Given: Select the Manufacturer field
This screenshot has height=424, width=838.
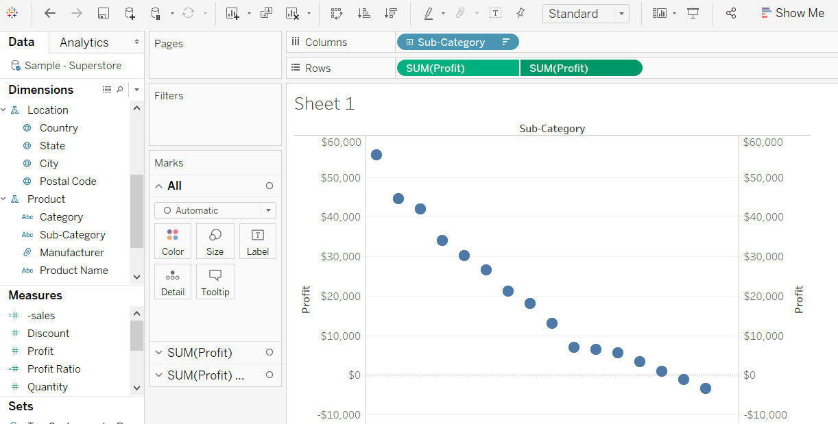Looking at the screenshot, I should pyautogui.click(x=72, y=253).
